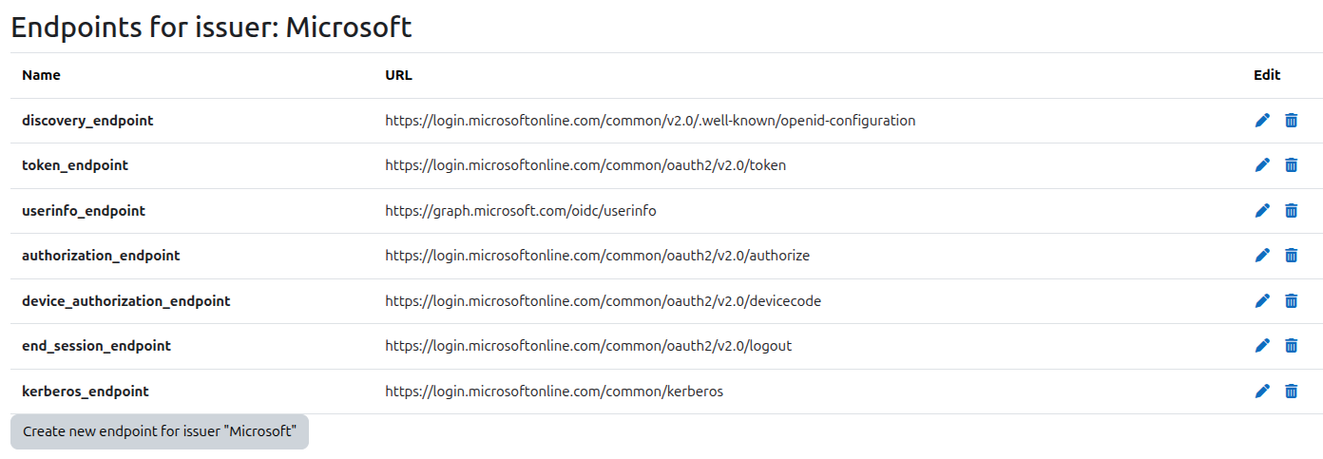Screen dimensions: 1323x459
Task: Delete the discovery_endpoint with trash icon
Action: (1291, 120)
